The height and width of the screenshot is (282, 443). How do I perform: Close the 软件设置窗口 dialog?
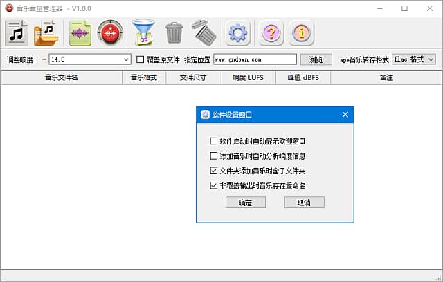345,115
